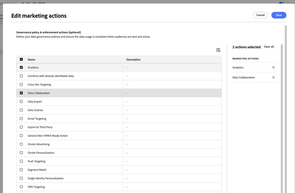Check the Combine with directly identifiable data box
The image size is (295, 193).
point(21,76)
